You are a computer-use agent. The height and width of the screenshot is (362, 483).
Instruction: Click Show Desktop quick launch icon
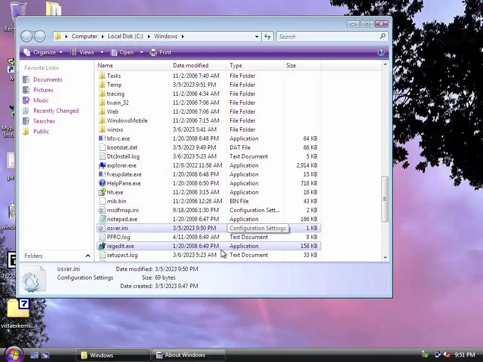(x=34, y=355)
